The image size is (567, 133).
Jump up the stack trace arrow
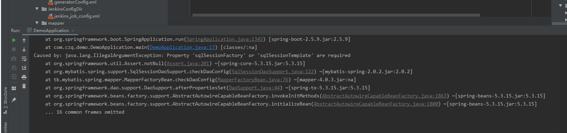[x=24, y=40]
